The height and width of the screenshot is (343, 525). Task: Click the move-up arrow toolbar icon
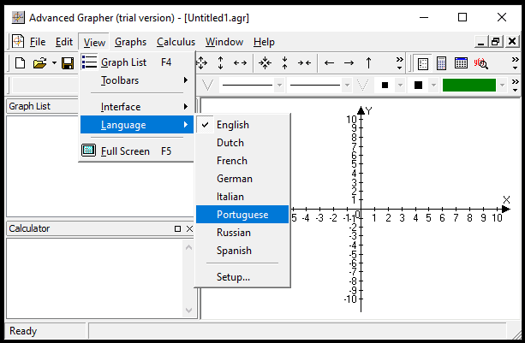pyautogui.click(x=368, y=62)
